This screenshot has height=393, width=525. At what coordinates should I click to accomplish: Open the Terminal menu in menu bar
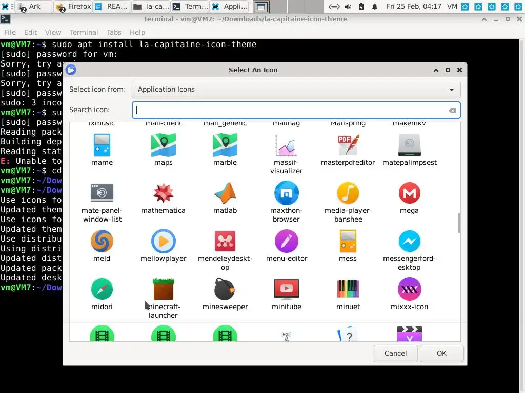tap(84, 32)
